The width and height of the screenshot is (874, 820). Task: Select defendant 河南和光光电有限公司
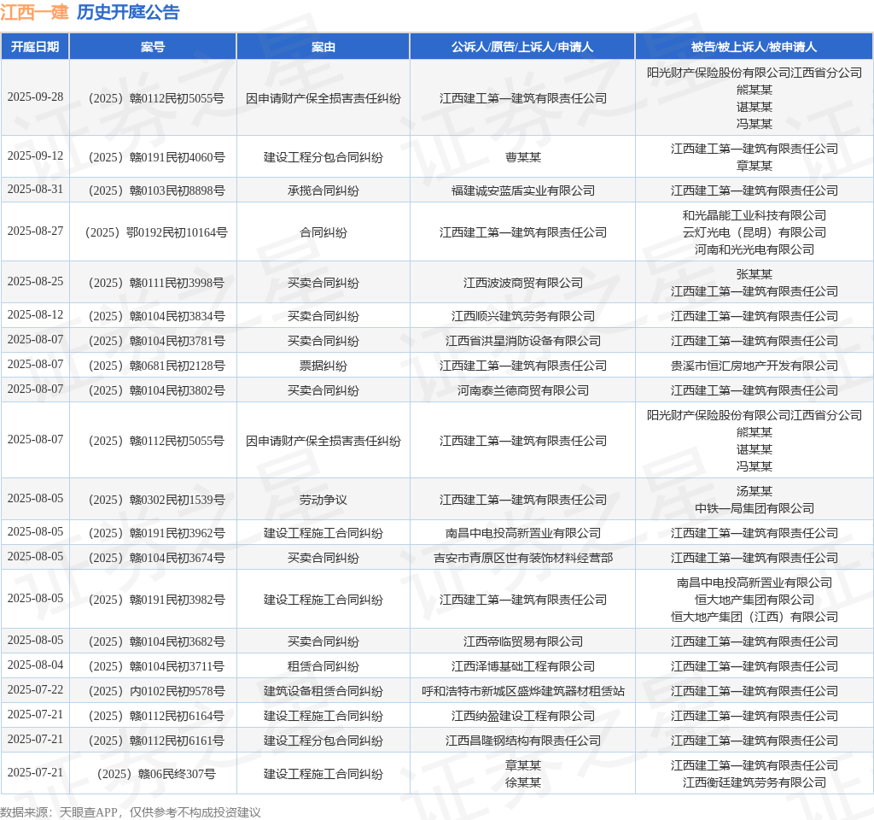755,250
